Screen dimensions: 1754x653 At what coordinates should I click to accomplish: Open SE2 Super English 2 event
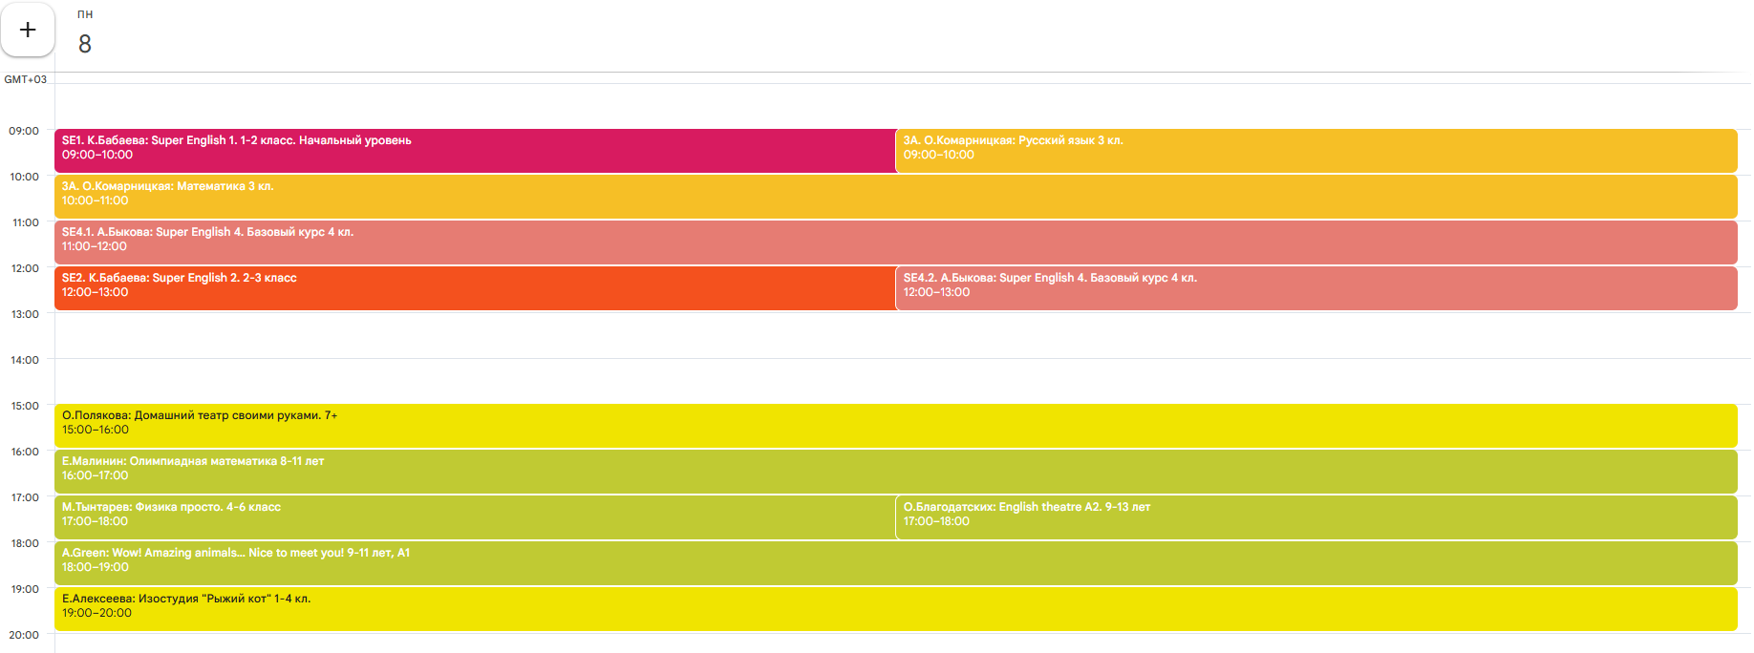tap(474, 287)
